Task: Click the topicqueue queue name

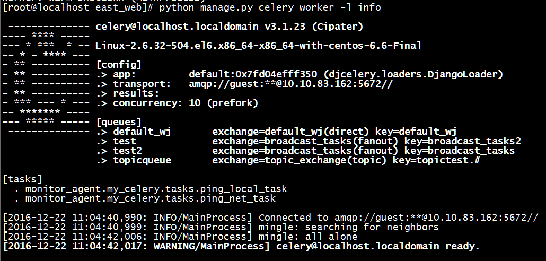Action: click(142, 160)
